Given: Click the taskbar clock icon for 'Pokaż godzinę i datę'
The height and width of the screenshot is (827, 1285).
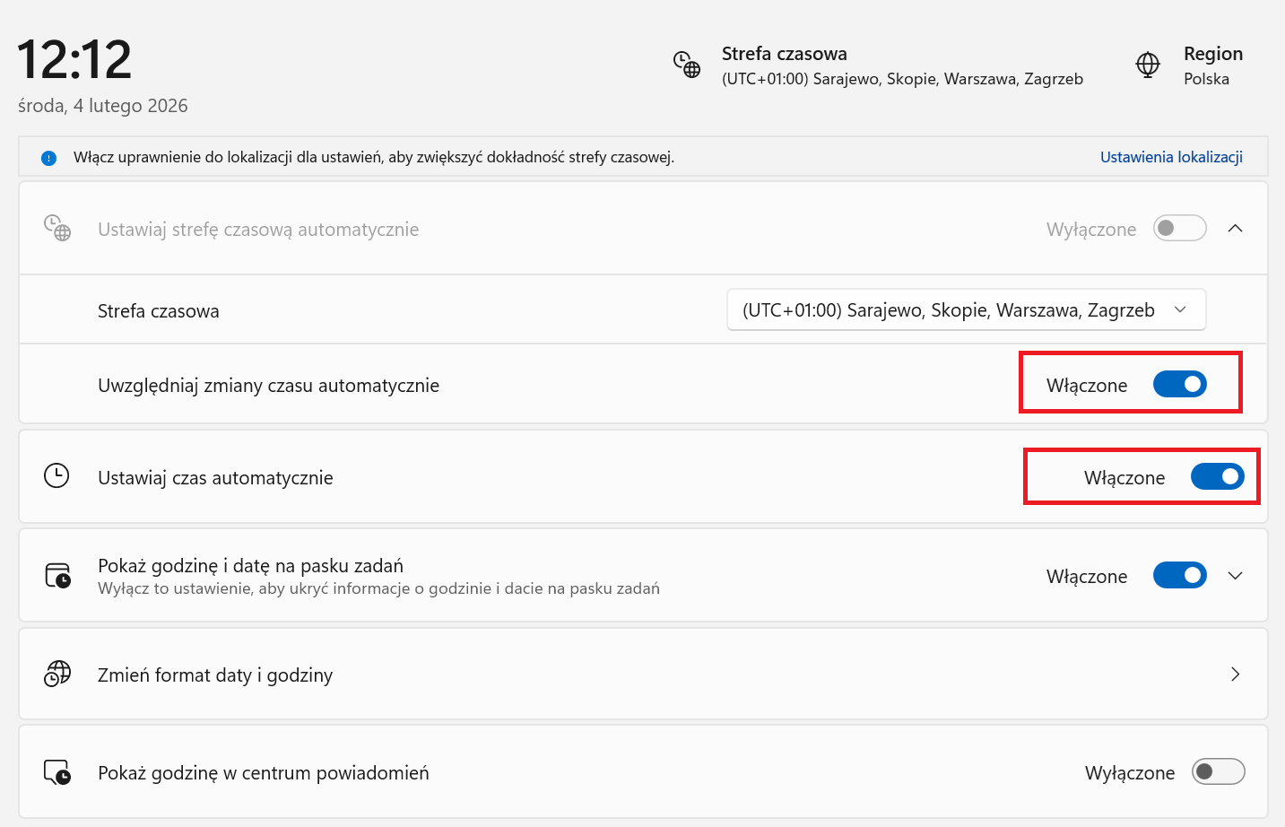Looking at the screenshot, I should (57, 575).
